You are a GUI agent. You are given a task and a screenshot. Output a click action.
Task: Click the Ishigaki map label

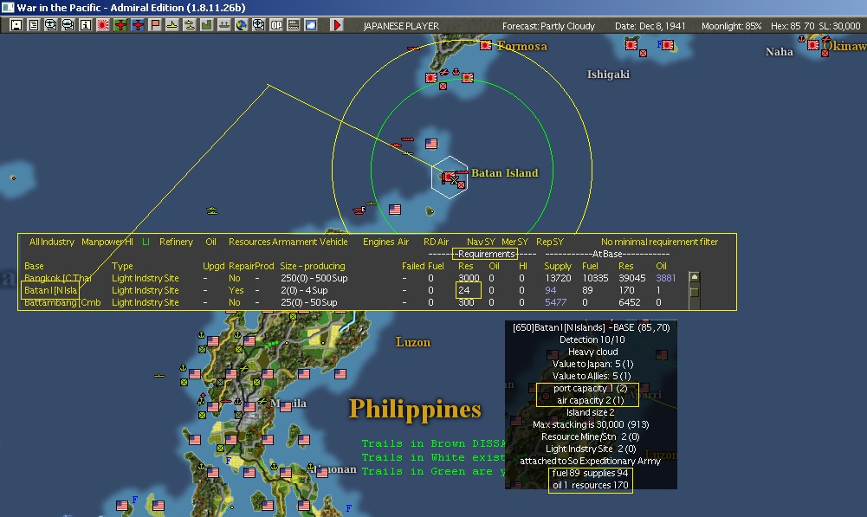(608, 74)
